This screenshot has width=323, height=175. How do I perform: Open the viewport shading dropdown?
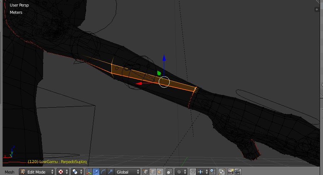click(63, 172)
